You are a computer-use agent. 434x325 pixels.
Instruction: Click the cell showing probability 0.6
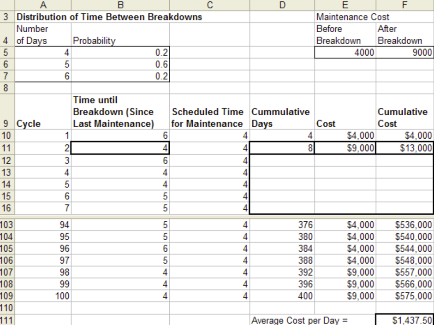click(x=120, y=65)
